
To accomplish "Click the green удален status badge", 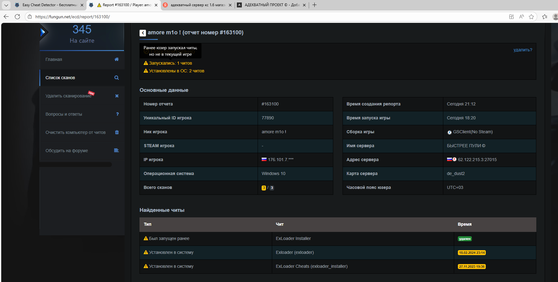I will (x=465, y=239).
